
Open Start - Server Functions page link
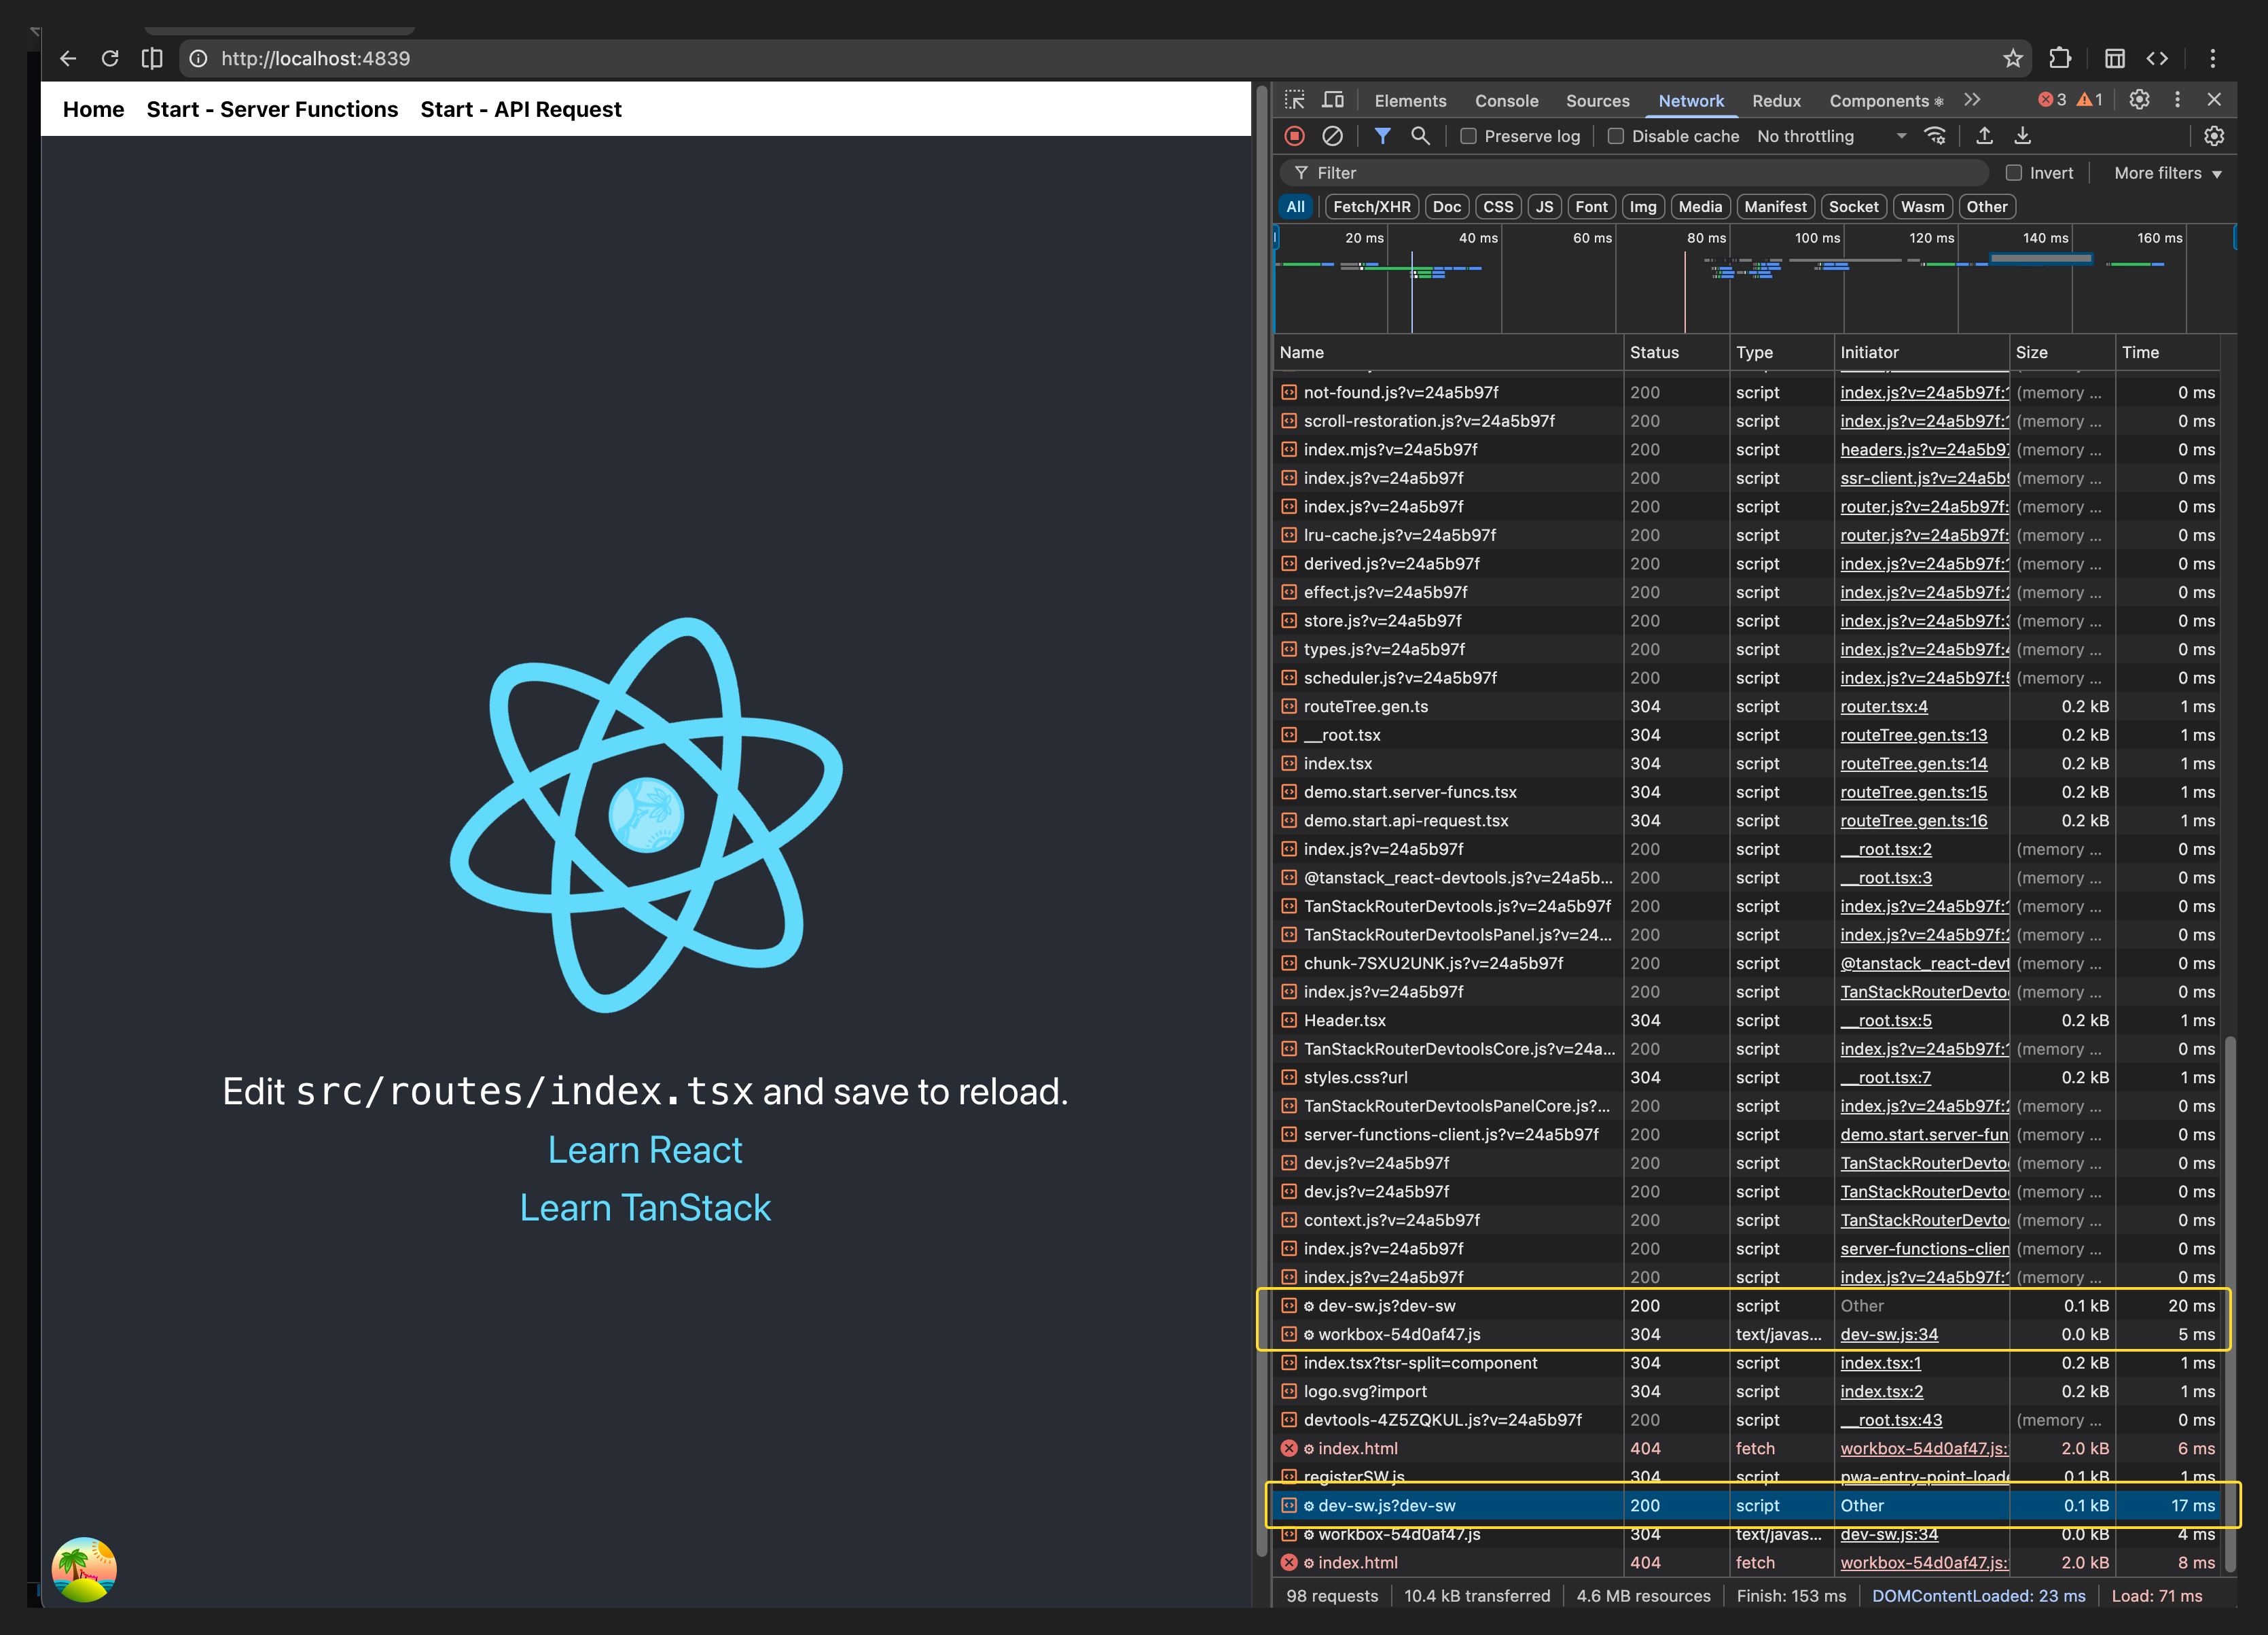272,109
